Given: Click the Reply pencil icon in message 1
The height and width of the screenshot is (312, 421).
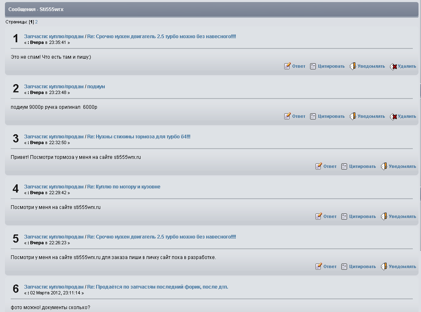Looking at the screenshot, I should [288, 66].
